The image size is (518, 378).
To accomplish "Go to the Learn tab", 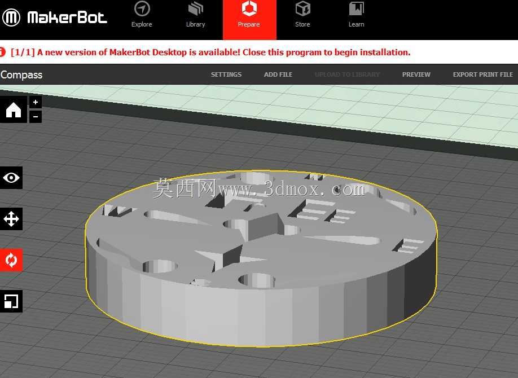I will pos(357,15).
